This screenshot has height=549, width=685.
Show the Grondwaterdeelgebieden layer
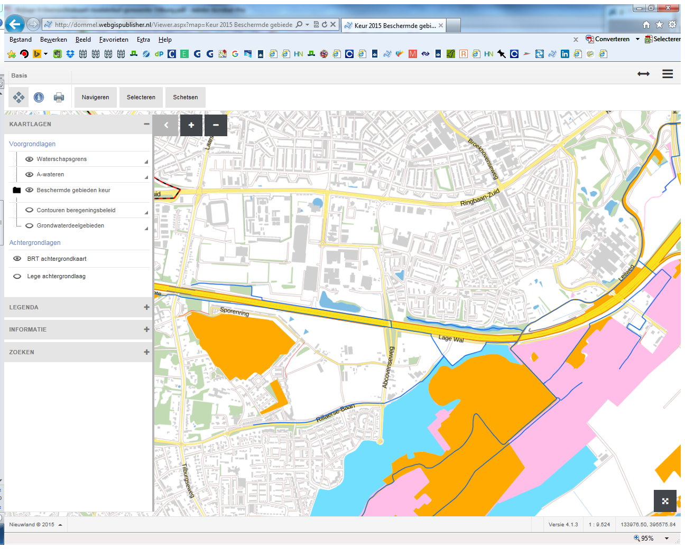pyautogui.click(x=30, y=225)
